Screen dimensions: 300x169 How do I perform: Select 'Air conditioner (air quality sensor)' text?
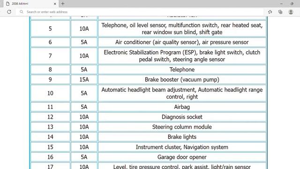pos(182,42)
